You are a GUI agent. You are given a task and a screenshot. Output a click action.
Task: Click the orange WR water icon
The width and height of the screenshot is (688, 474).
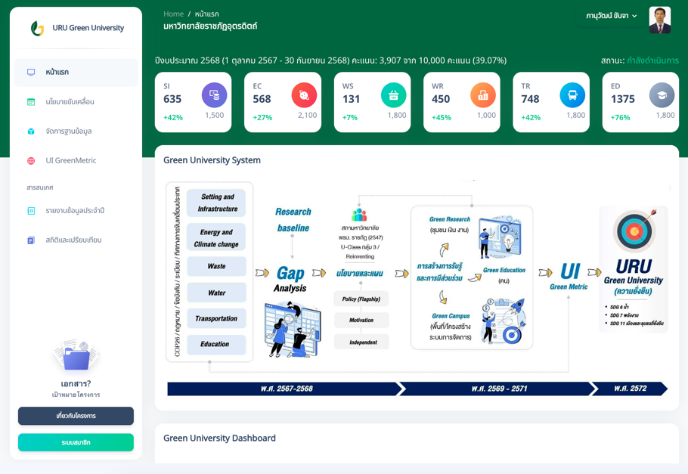tap(482, 95)
